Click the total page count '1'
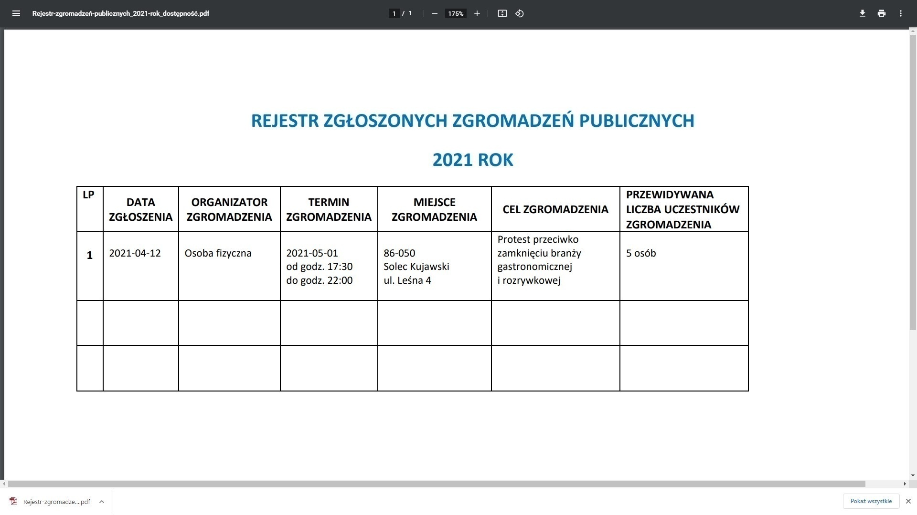 pyautogui.click(x=410, y=13)
